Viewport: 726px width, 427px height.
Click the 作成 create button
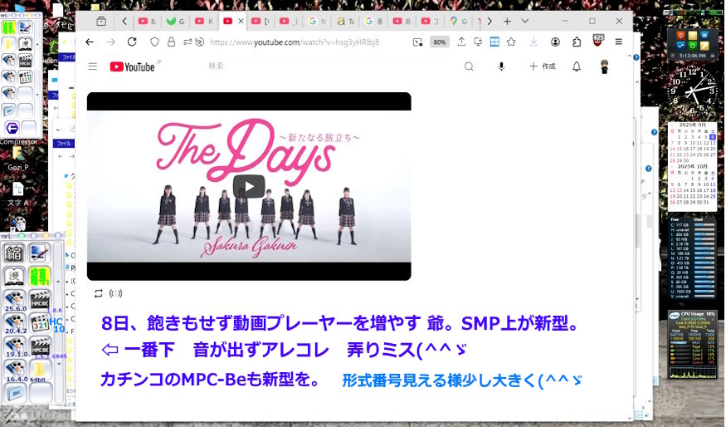pyautogui.click(x=543, y=66)
